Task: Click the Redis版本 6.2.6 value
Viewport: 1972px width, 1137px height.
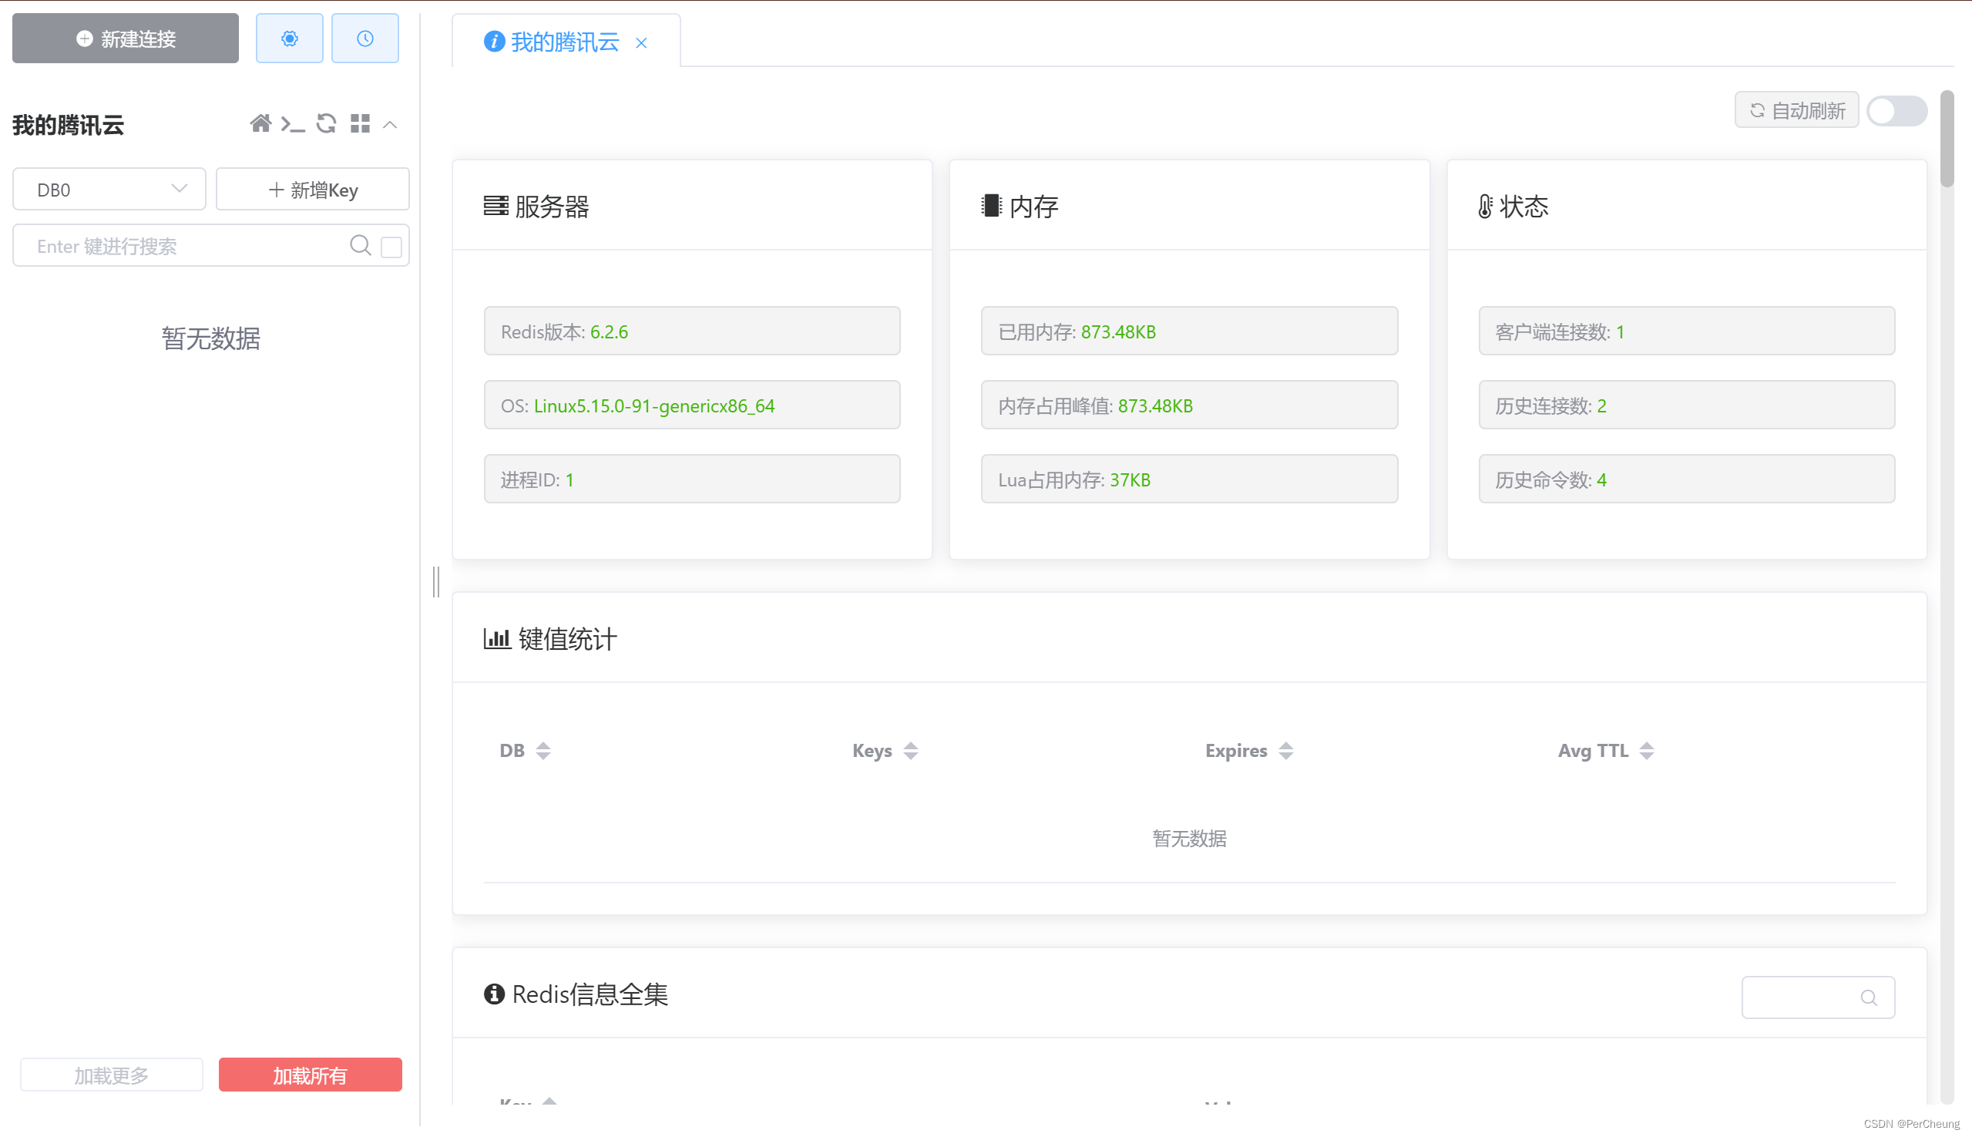Action: point(609,332)
